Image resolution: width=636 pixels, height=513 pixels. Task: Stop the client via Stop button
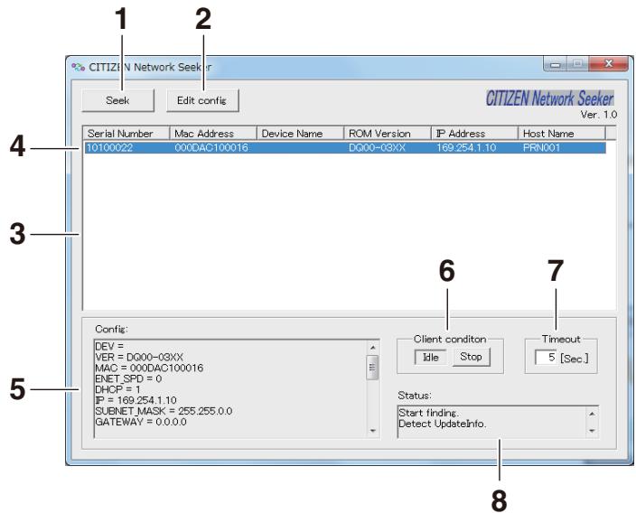click(471, 357)
